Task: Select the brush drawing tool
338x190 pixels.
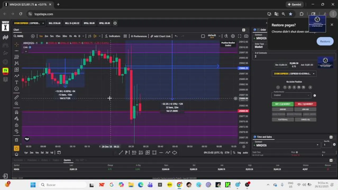Action: click(x=16, y=76)
